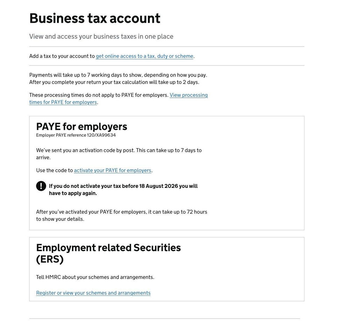Click the 18 August 2026 activation warning text

(x=123, y=190)
